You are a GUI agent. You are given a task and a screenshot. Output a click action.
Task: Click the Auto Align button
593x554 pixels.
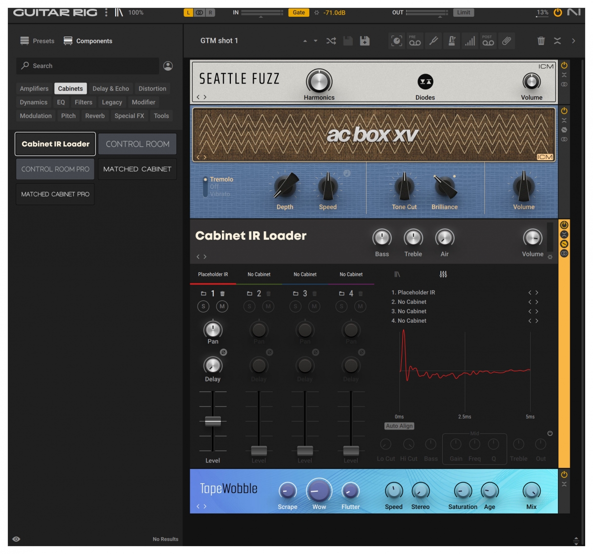[x=399, y=426]
